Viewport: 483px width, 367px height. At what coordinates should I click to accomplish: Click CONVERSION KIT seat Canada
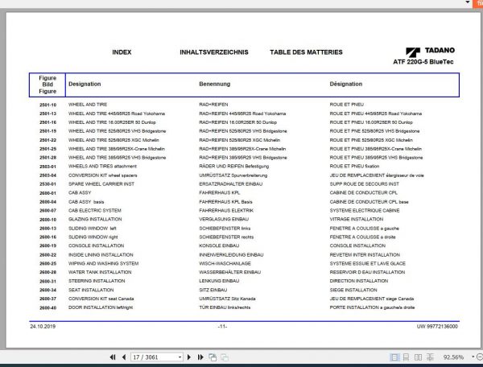[101, 299]
